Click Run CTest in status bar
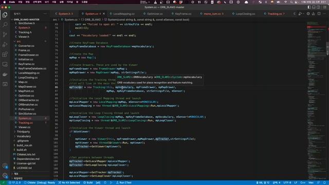The width and height of the screenshot is (329, 185). pos(124,183)
